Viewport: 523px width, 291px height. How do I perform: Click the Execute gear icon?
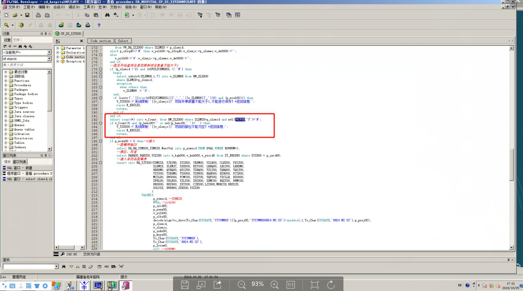21,25
